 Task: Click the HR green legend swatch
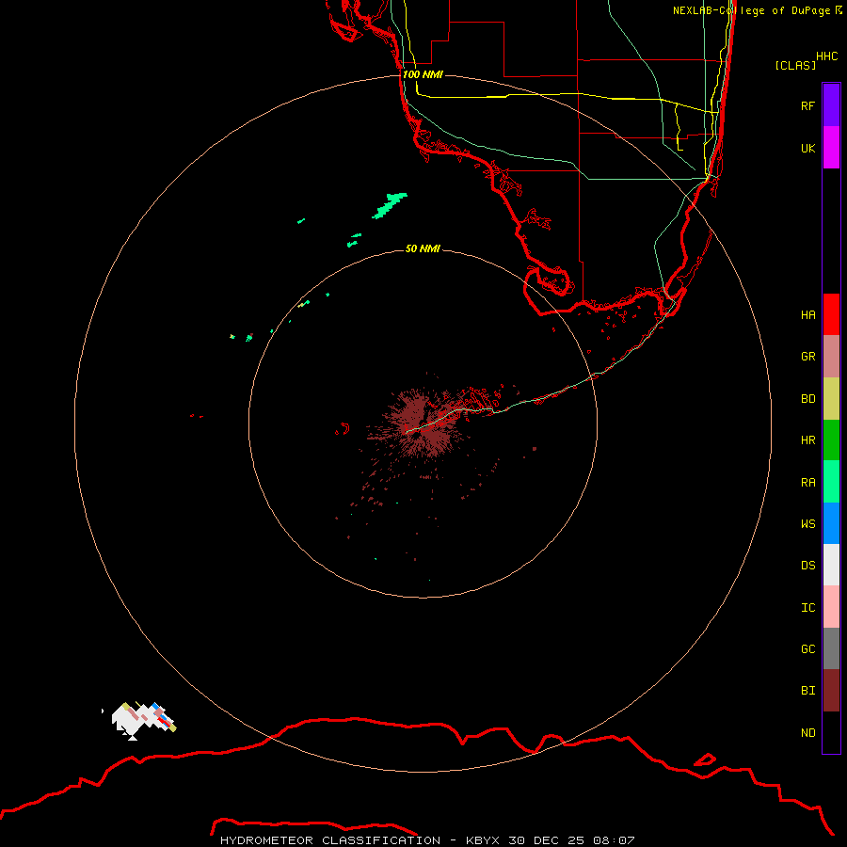coord(831,440)
